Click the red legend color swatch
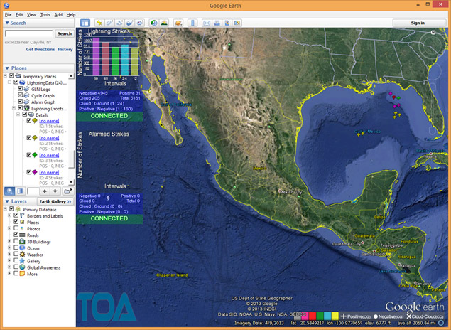This screenshot has width=451, height=330. click(x=313, y=316)
